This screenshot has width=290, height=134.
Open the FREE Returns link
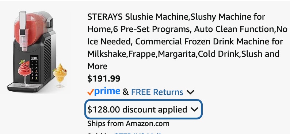(x=157, y=92)
